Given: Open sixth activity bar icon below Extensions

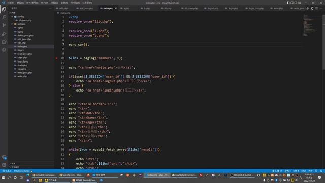Looking at the screenshot, I should pos(4,50).
